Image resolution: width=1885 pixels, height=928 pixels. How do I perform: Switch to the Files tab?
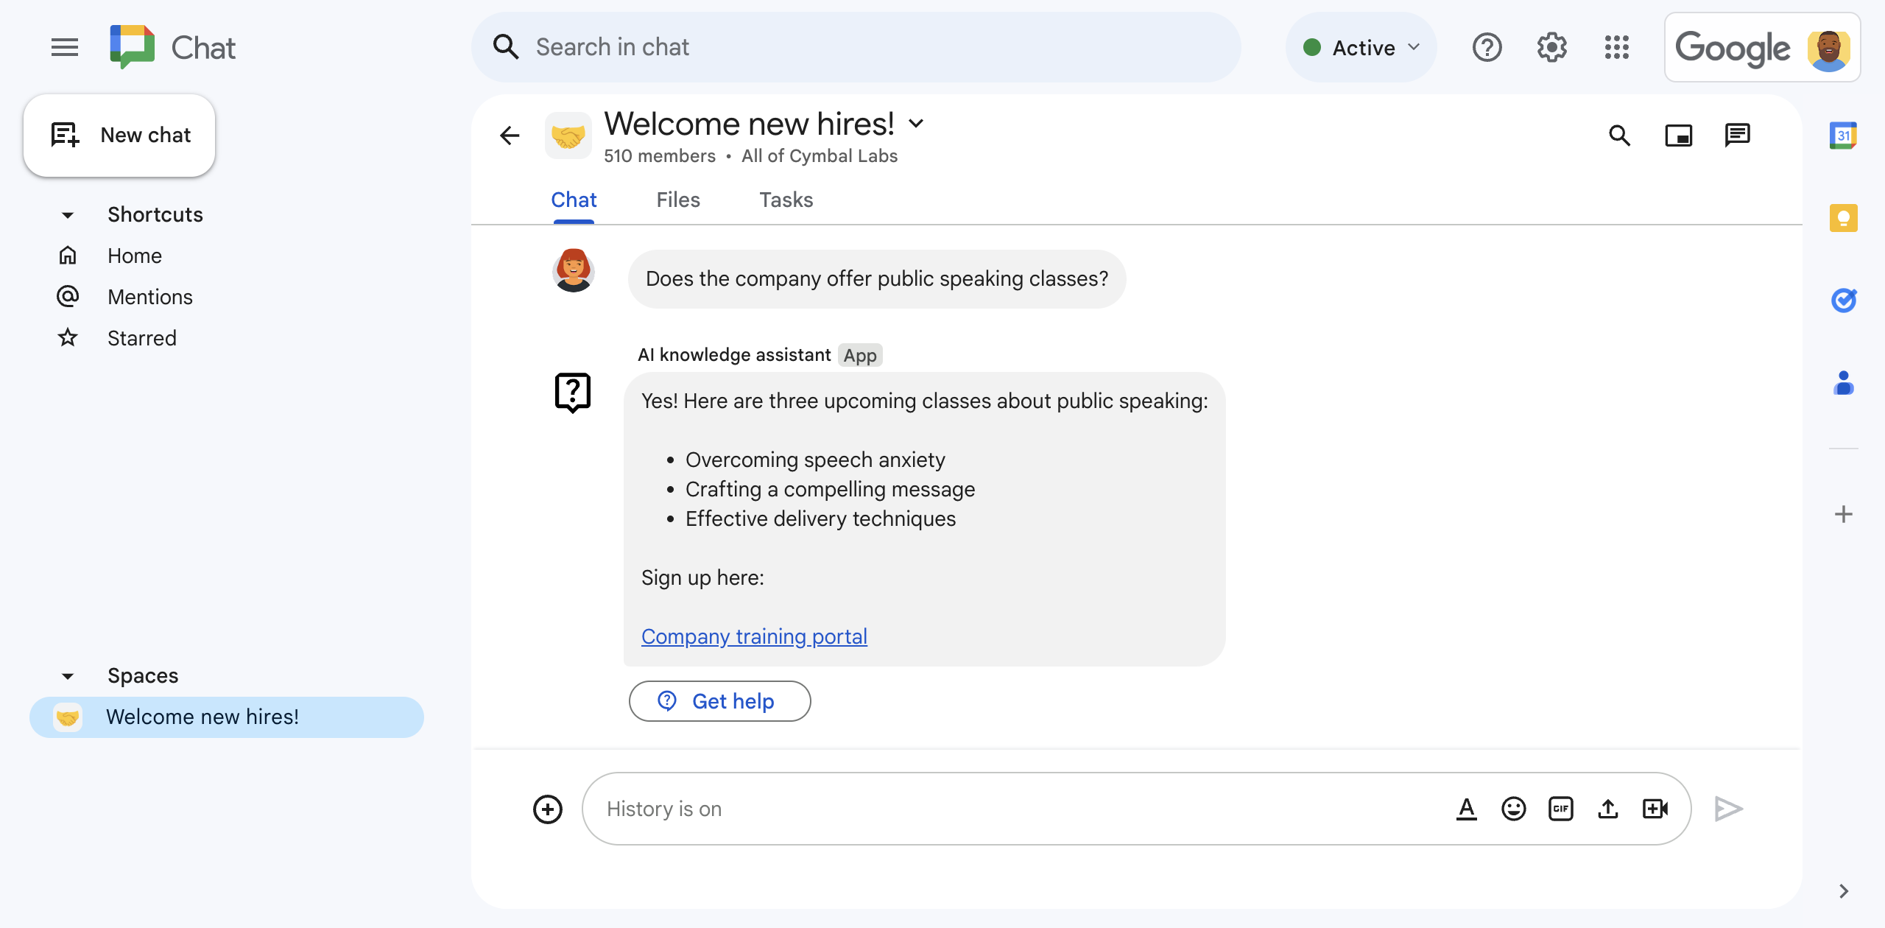[x=678, y=200]
